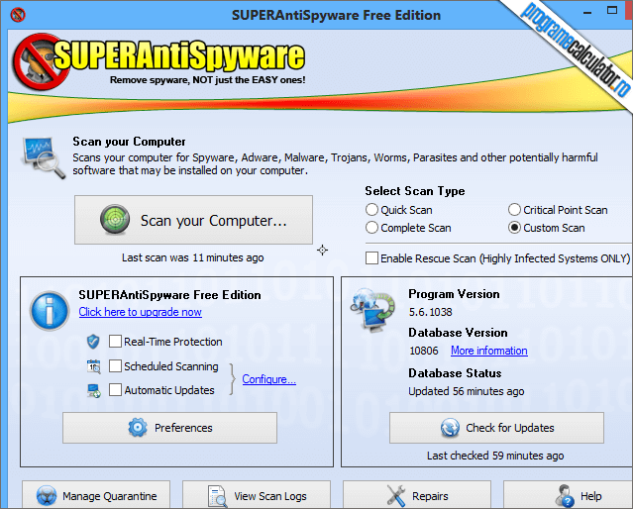The image size is (633, 509).
Task: Click the gear icon on Preferences button
Action: [138, 428]
